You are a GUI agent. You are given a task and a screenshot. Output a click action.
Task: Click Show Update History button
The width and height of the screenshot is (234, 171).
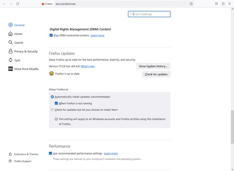click(x=153, y=66)
